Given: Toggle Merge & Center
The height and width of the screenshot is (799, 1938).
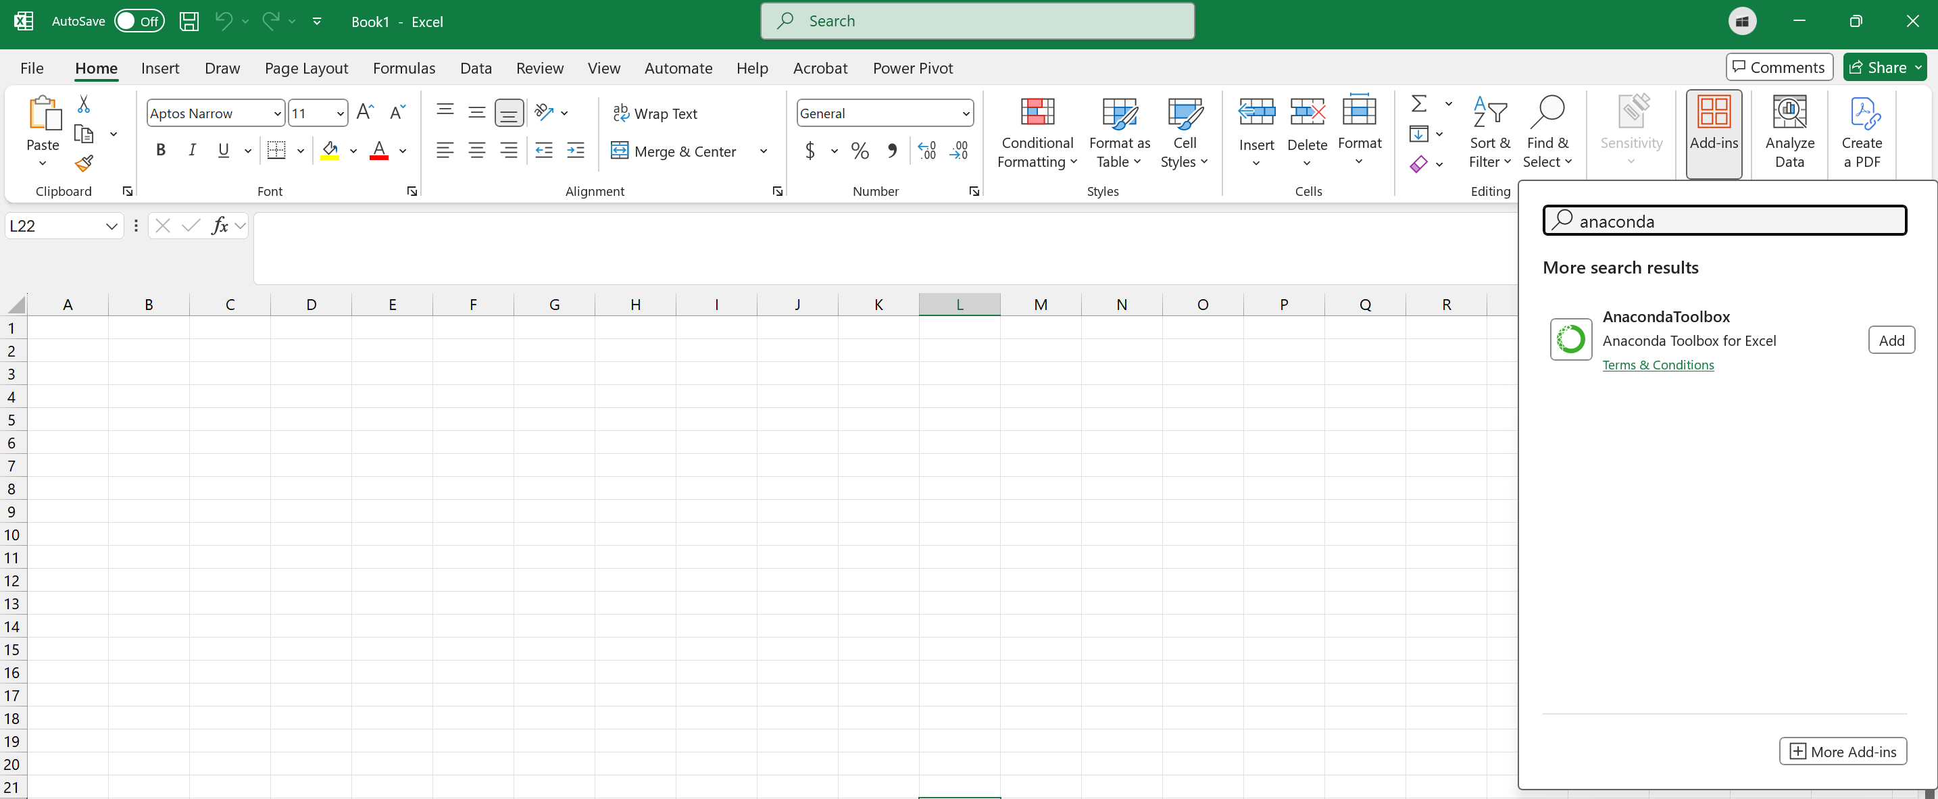Looking at the screenshot, I should coord(674,151).
